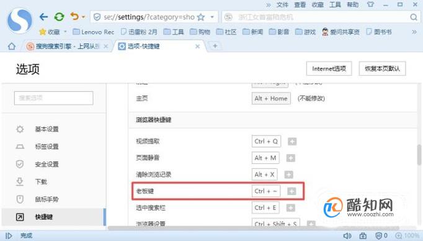Click the address bar URL field
The image size is (423, 241).
point(149,17)
